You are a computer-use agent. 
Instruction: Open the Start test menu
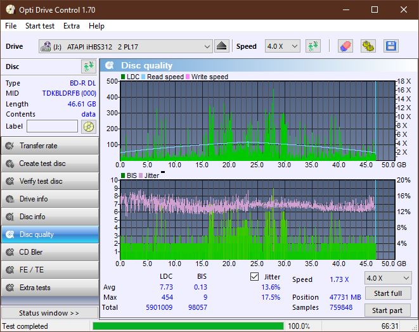point(40,26)
